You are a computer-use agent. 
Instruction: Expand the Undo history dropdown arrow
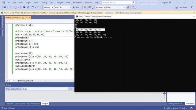pos(36,7)
